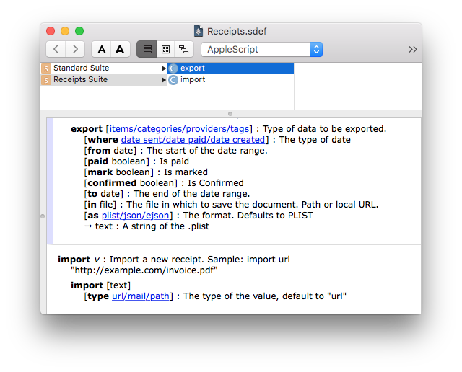
Task: Switch to list view mode
Action: pos(147,49)
